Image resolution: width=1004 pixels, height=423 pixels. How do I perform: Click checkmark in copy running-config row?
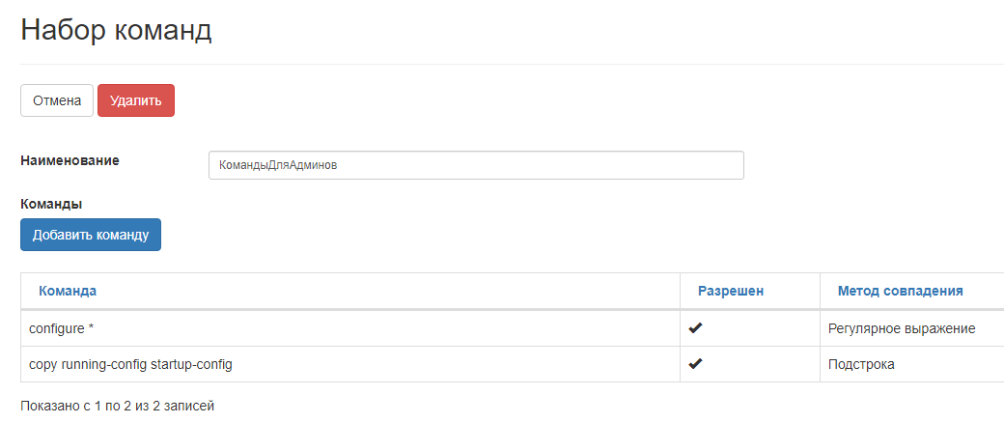pyautogui.click(x=695, y=364)
